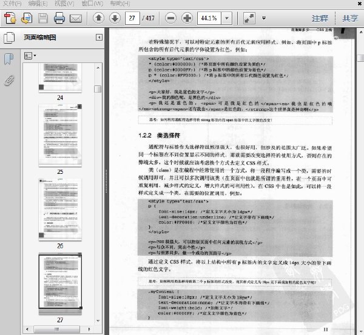
Task: Click the thumbnail panel horizontal scroll handle
Action: (x=56, y=329)
